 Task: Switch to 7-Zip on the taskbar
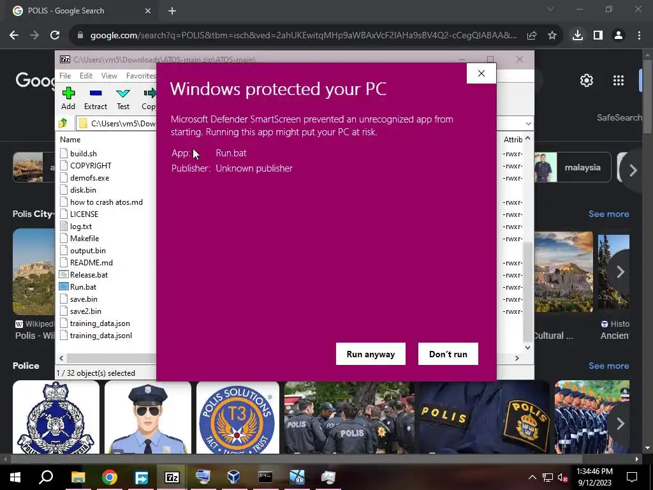172,477
